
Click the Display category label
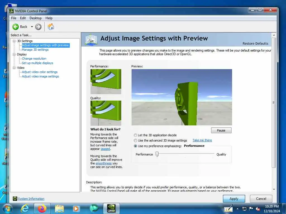(x=22, y=54)
